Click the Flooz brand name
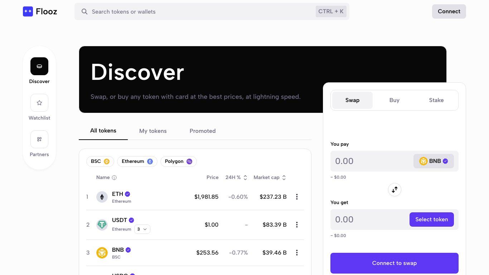Image resolution: width=489 pixels, height=275 pixels. [x=47, y=12]
